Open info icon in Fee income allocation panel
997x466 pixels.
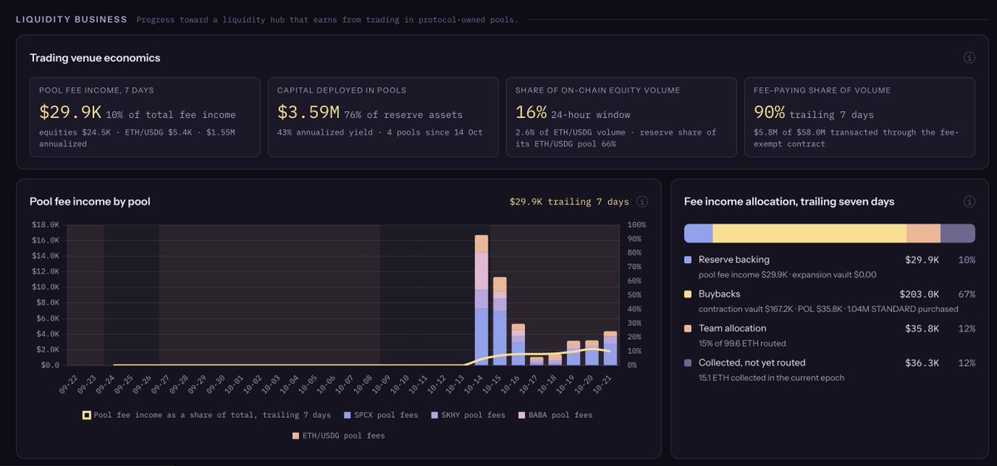(969, 201)
